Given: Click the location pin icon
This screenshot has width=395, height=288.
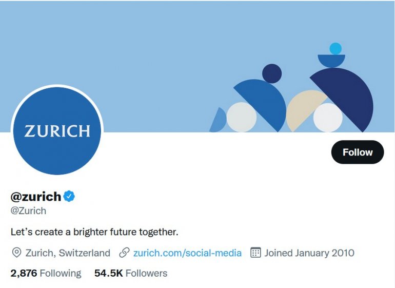Looking at the screenshot, I should tap(16, 253).
